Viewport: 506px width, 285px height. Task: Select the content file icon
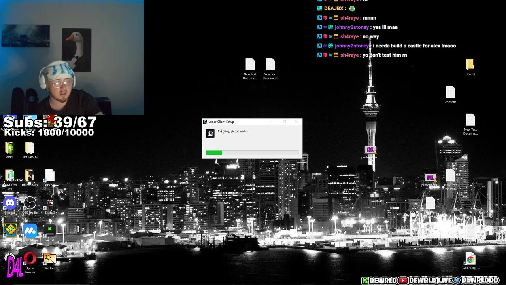click(x=450, y=95)
